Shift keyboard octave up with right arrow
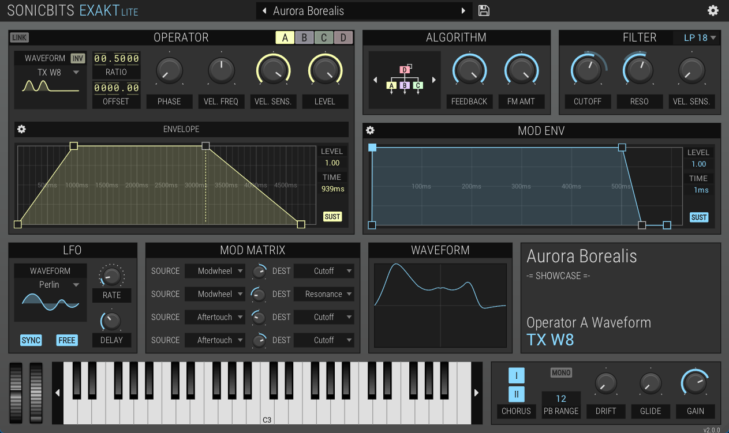 tap(476, 393)
